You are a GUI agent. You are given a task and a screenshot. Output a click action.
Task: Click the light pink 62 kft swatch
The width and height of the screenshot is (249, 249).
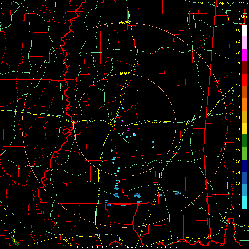point(244,43)
